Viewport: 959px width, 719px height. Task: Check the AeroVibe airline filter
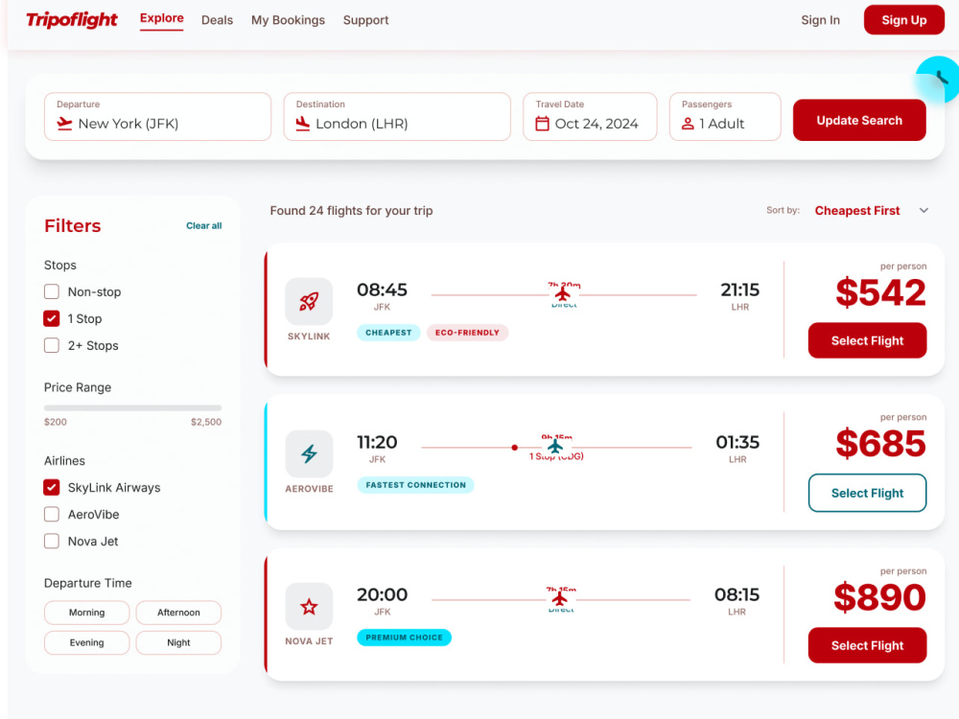52,514
